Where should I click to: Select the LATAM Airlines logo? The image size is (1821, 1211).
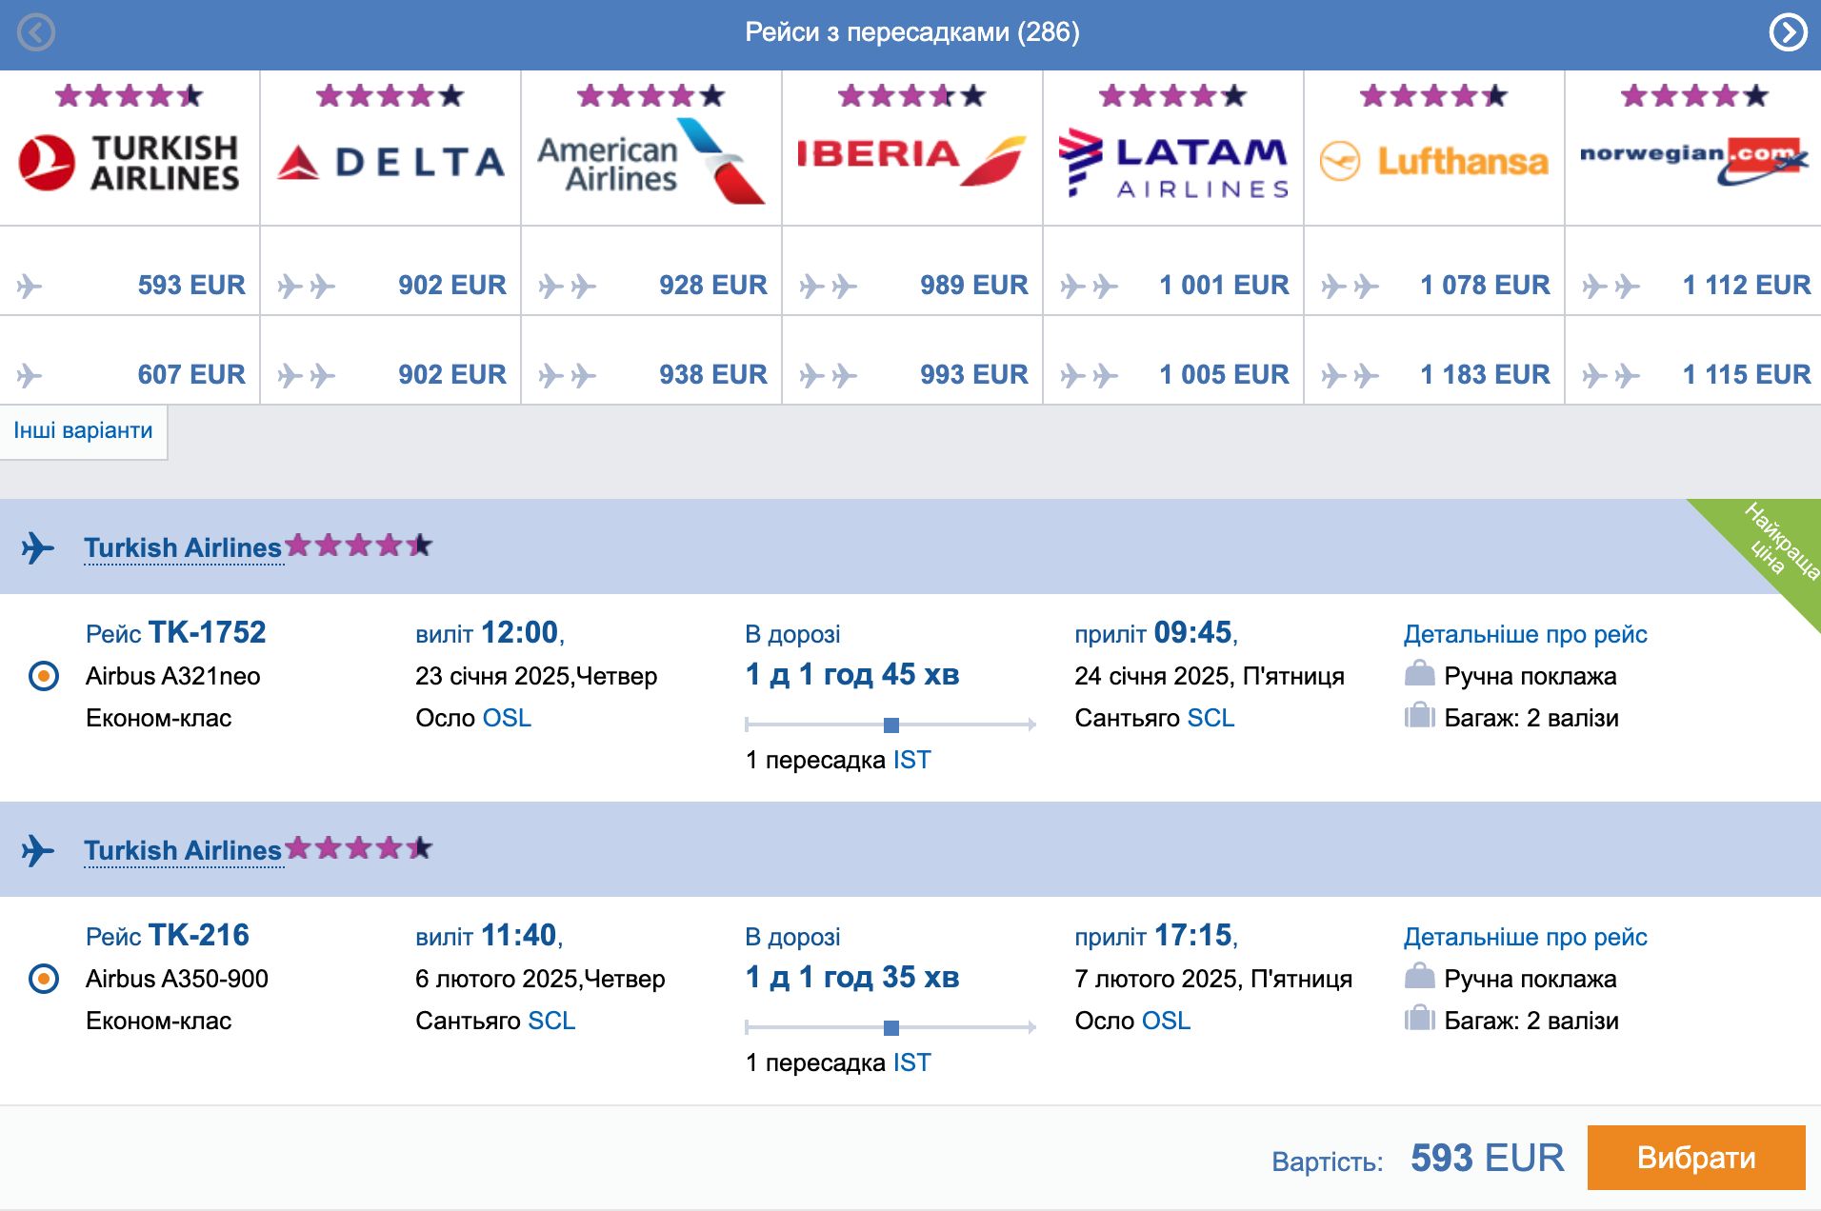1173,162
